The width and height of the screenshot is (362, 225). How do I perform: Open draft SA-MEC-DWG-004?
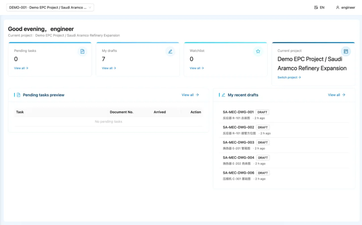[x=238, y=158]
